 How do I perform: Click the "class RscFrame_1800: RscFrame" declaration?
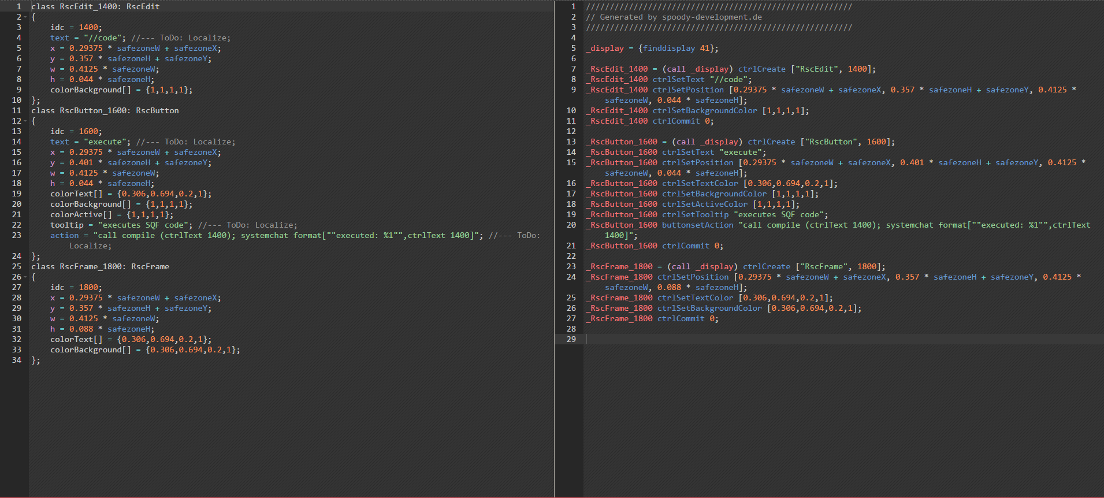pos(100,266)
